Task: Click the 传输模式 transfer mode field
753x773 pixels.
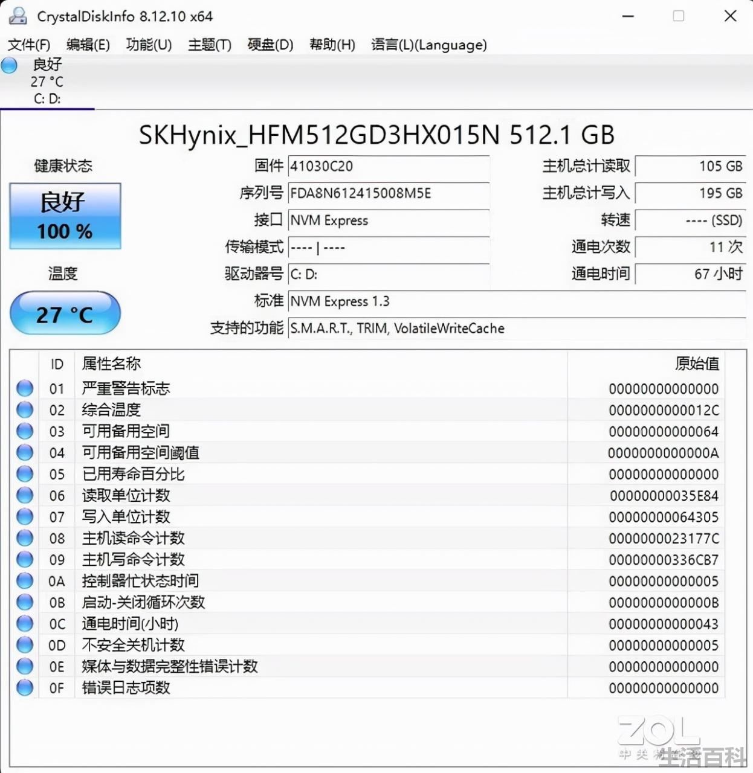Action: click(x=389, y=248)
